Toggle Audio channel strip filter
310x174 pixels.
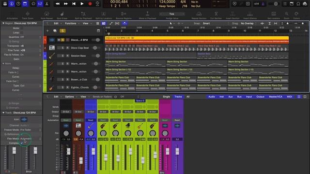(212, 97)
